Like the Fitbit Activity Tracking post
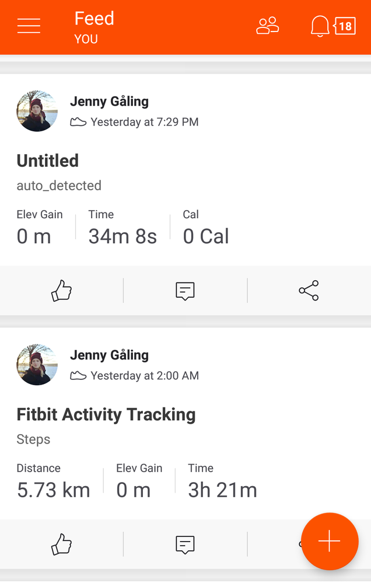The width and height of the screenshot is (371, 583). point(61,544)
